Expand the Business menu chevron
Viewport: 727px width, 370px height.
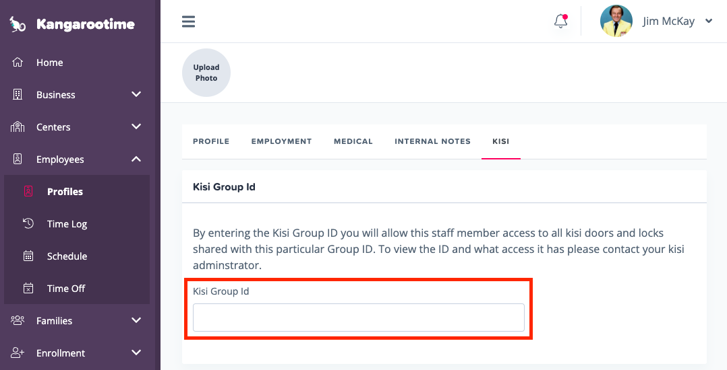point(136,95)
